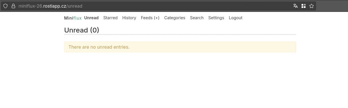
Task: Click the Miniflux logo
Action: click(73, 18)
